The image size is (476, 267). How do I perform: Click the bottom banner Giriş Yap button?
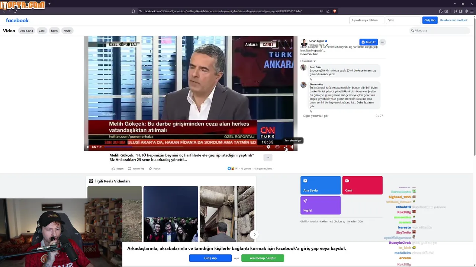point(210,258)
